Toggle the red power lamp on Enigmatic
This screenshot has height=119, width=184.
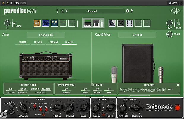tap(177, 108)
